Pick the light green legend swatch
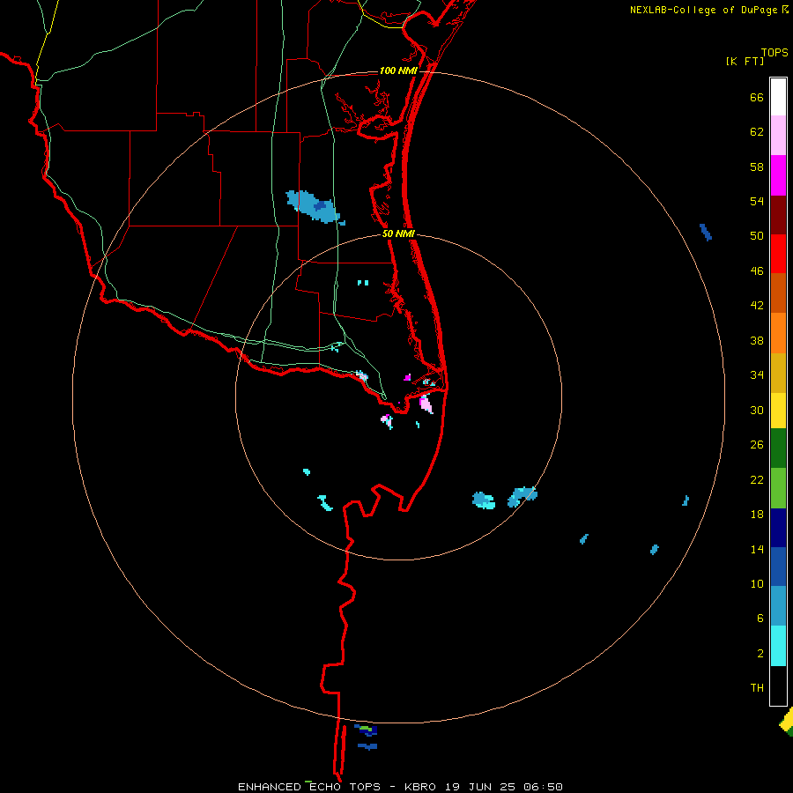The width and height of the screenshot is (793, 793). click(778, 488)
